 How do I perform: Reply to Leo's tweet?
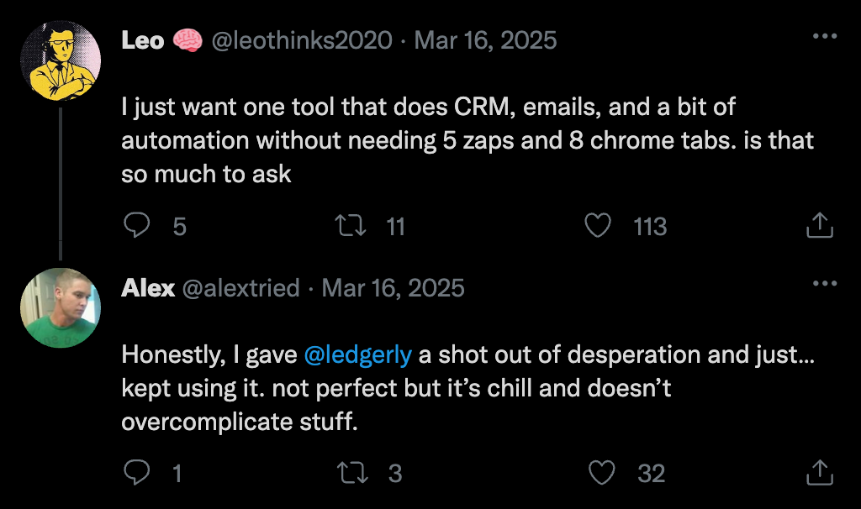coord(136,225)
